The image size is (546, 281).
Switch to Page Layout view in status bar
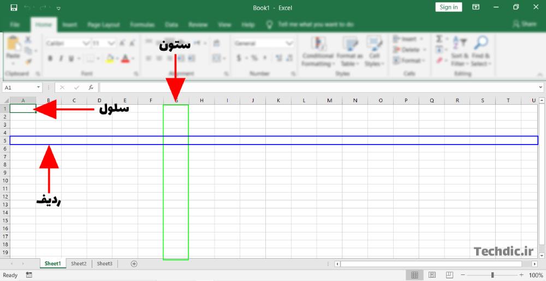432,275
